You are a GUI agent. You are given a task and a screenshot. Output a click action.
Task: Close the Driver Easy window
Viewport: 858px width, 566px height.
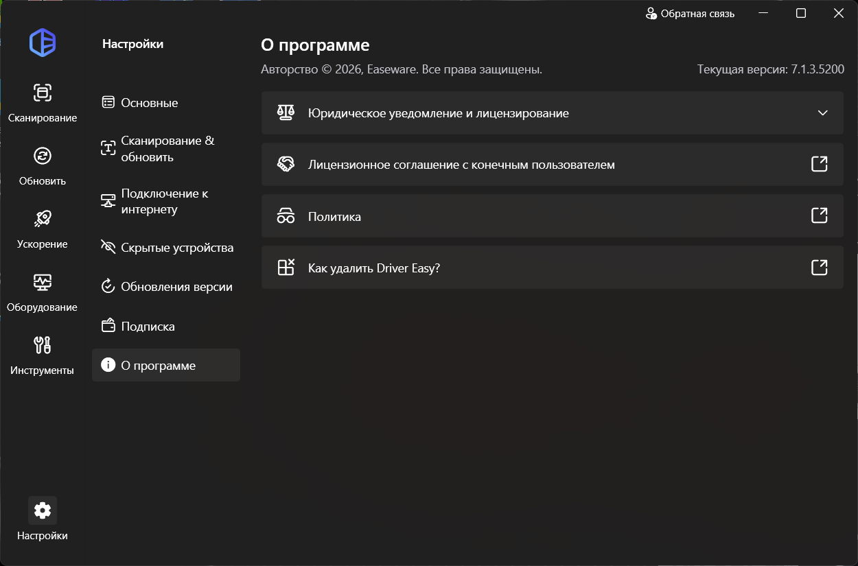(838, 13)
